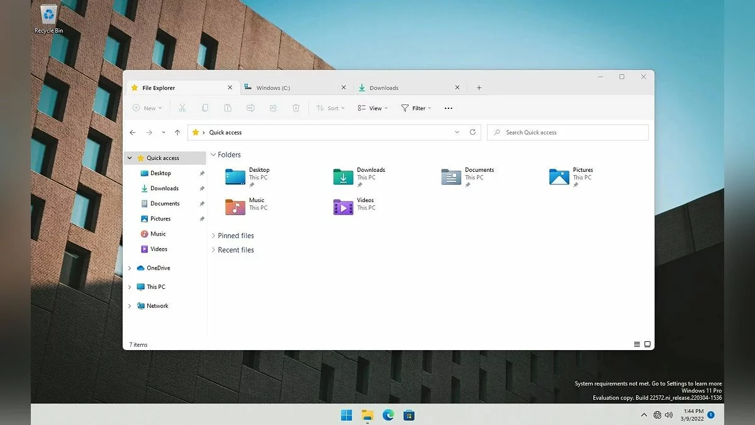Add a new tab with plus button
Screen dimensions: 755x425
(x=479, y=88)
